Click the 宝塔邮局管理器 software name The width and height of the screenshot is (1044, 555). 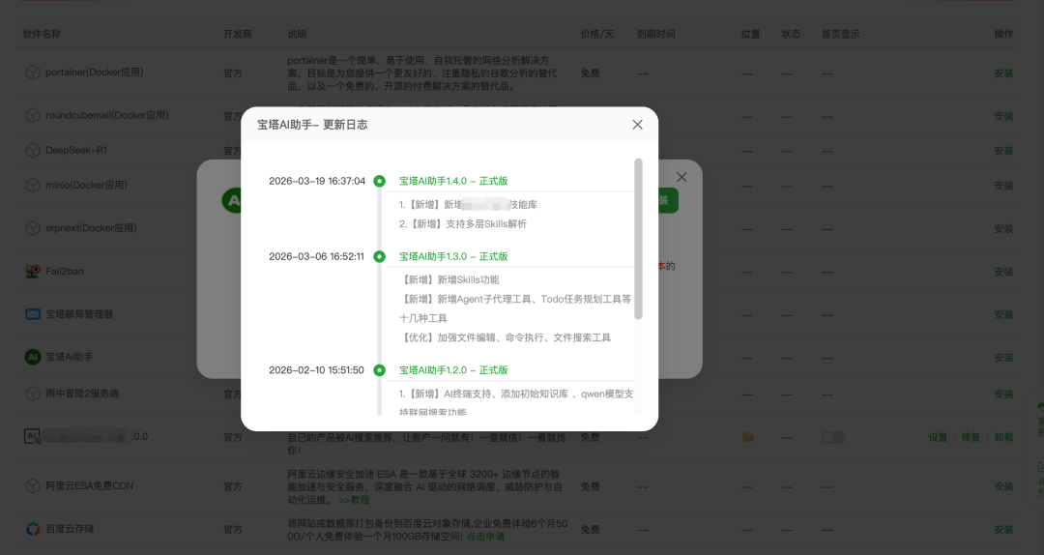click(x=79, y=314)
